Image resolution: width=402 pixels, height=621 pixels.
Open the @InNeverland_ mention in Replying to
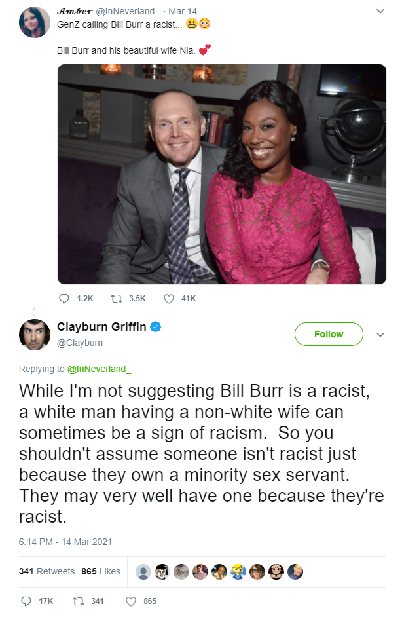[99, 369]
